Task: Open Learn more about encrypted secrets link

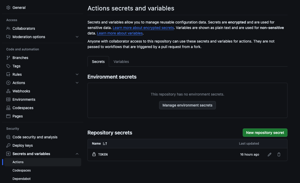Action: [x=143, y=28]
